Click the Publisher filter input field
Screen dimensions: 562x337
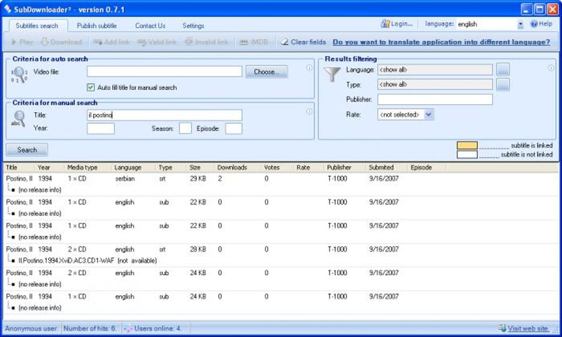click(x=435, y=100)
